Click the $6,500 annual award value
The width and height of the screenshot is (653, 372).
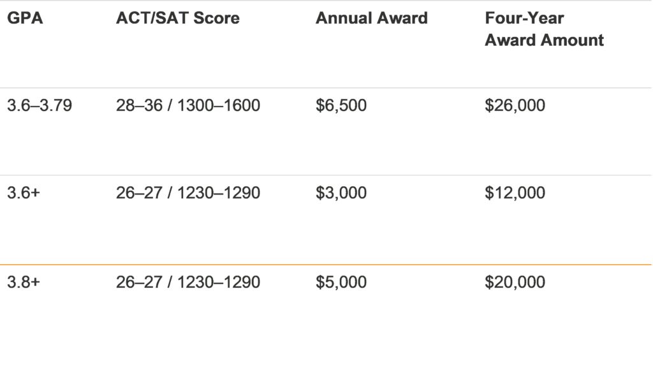[x=341, y=105]
